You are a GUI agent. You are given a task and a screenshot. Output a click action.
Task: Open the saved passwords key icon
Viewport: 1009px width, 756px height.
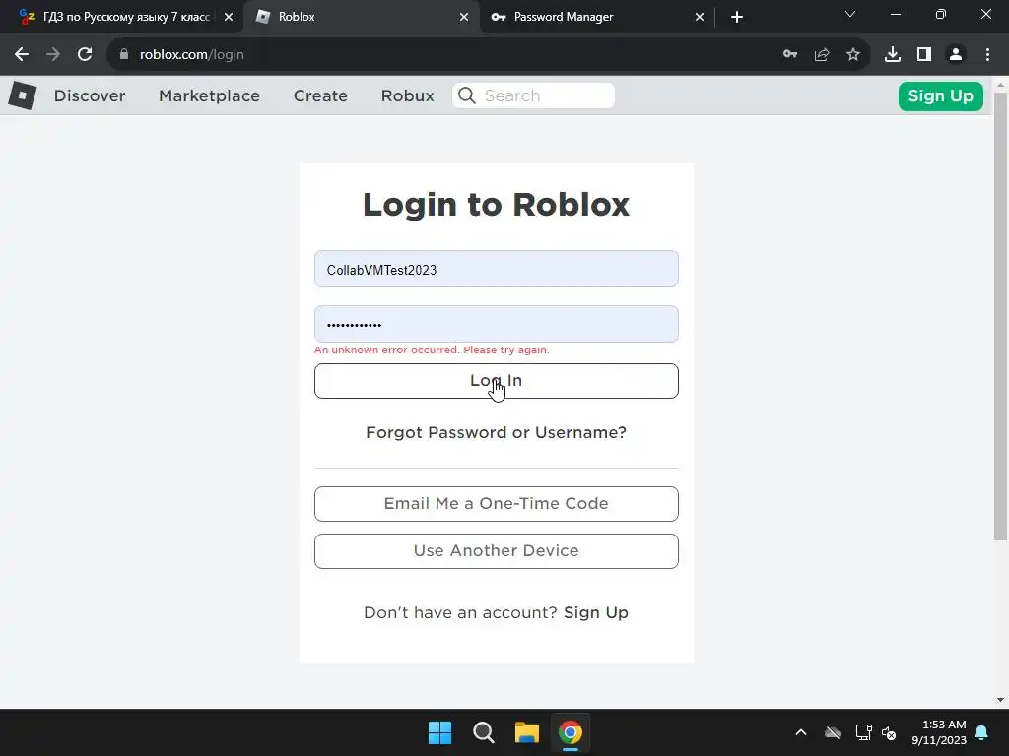[790, 55]
